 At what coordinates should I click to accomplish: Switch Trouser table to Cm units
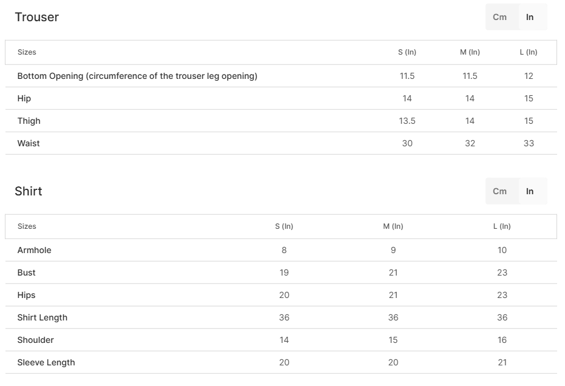499,17
